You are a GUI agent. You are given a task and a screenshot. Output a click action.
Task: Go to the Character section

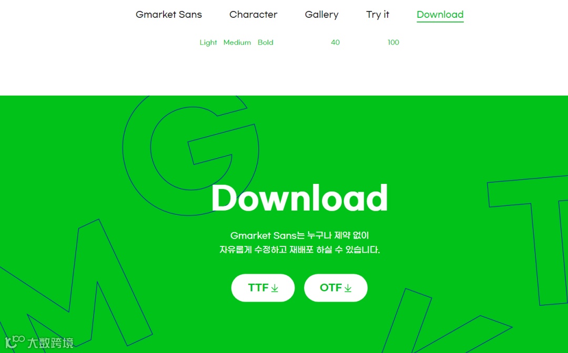point(253,15)
